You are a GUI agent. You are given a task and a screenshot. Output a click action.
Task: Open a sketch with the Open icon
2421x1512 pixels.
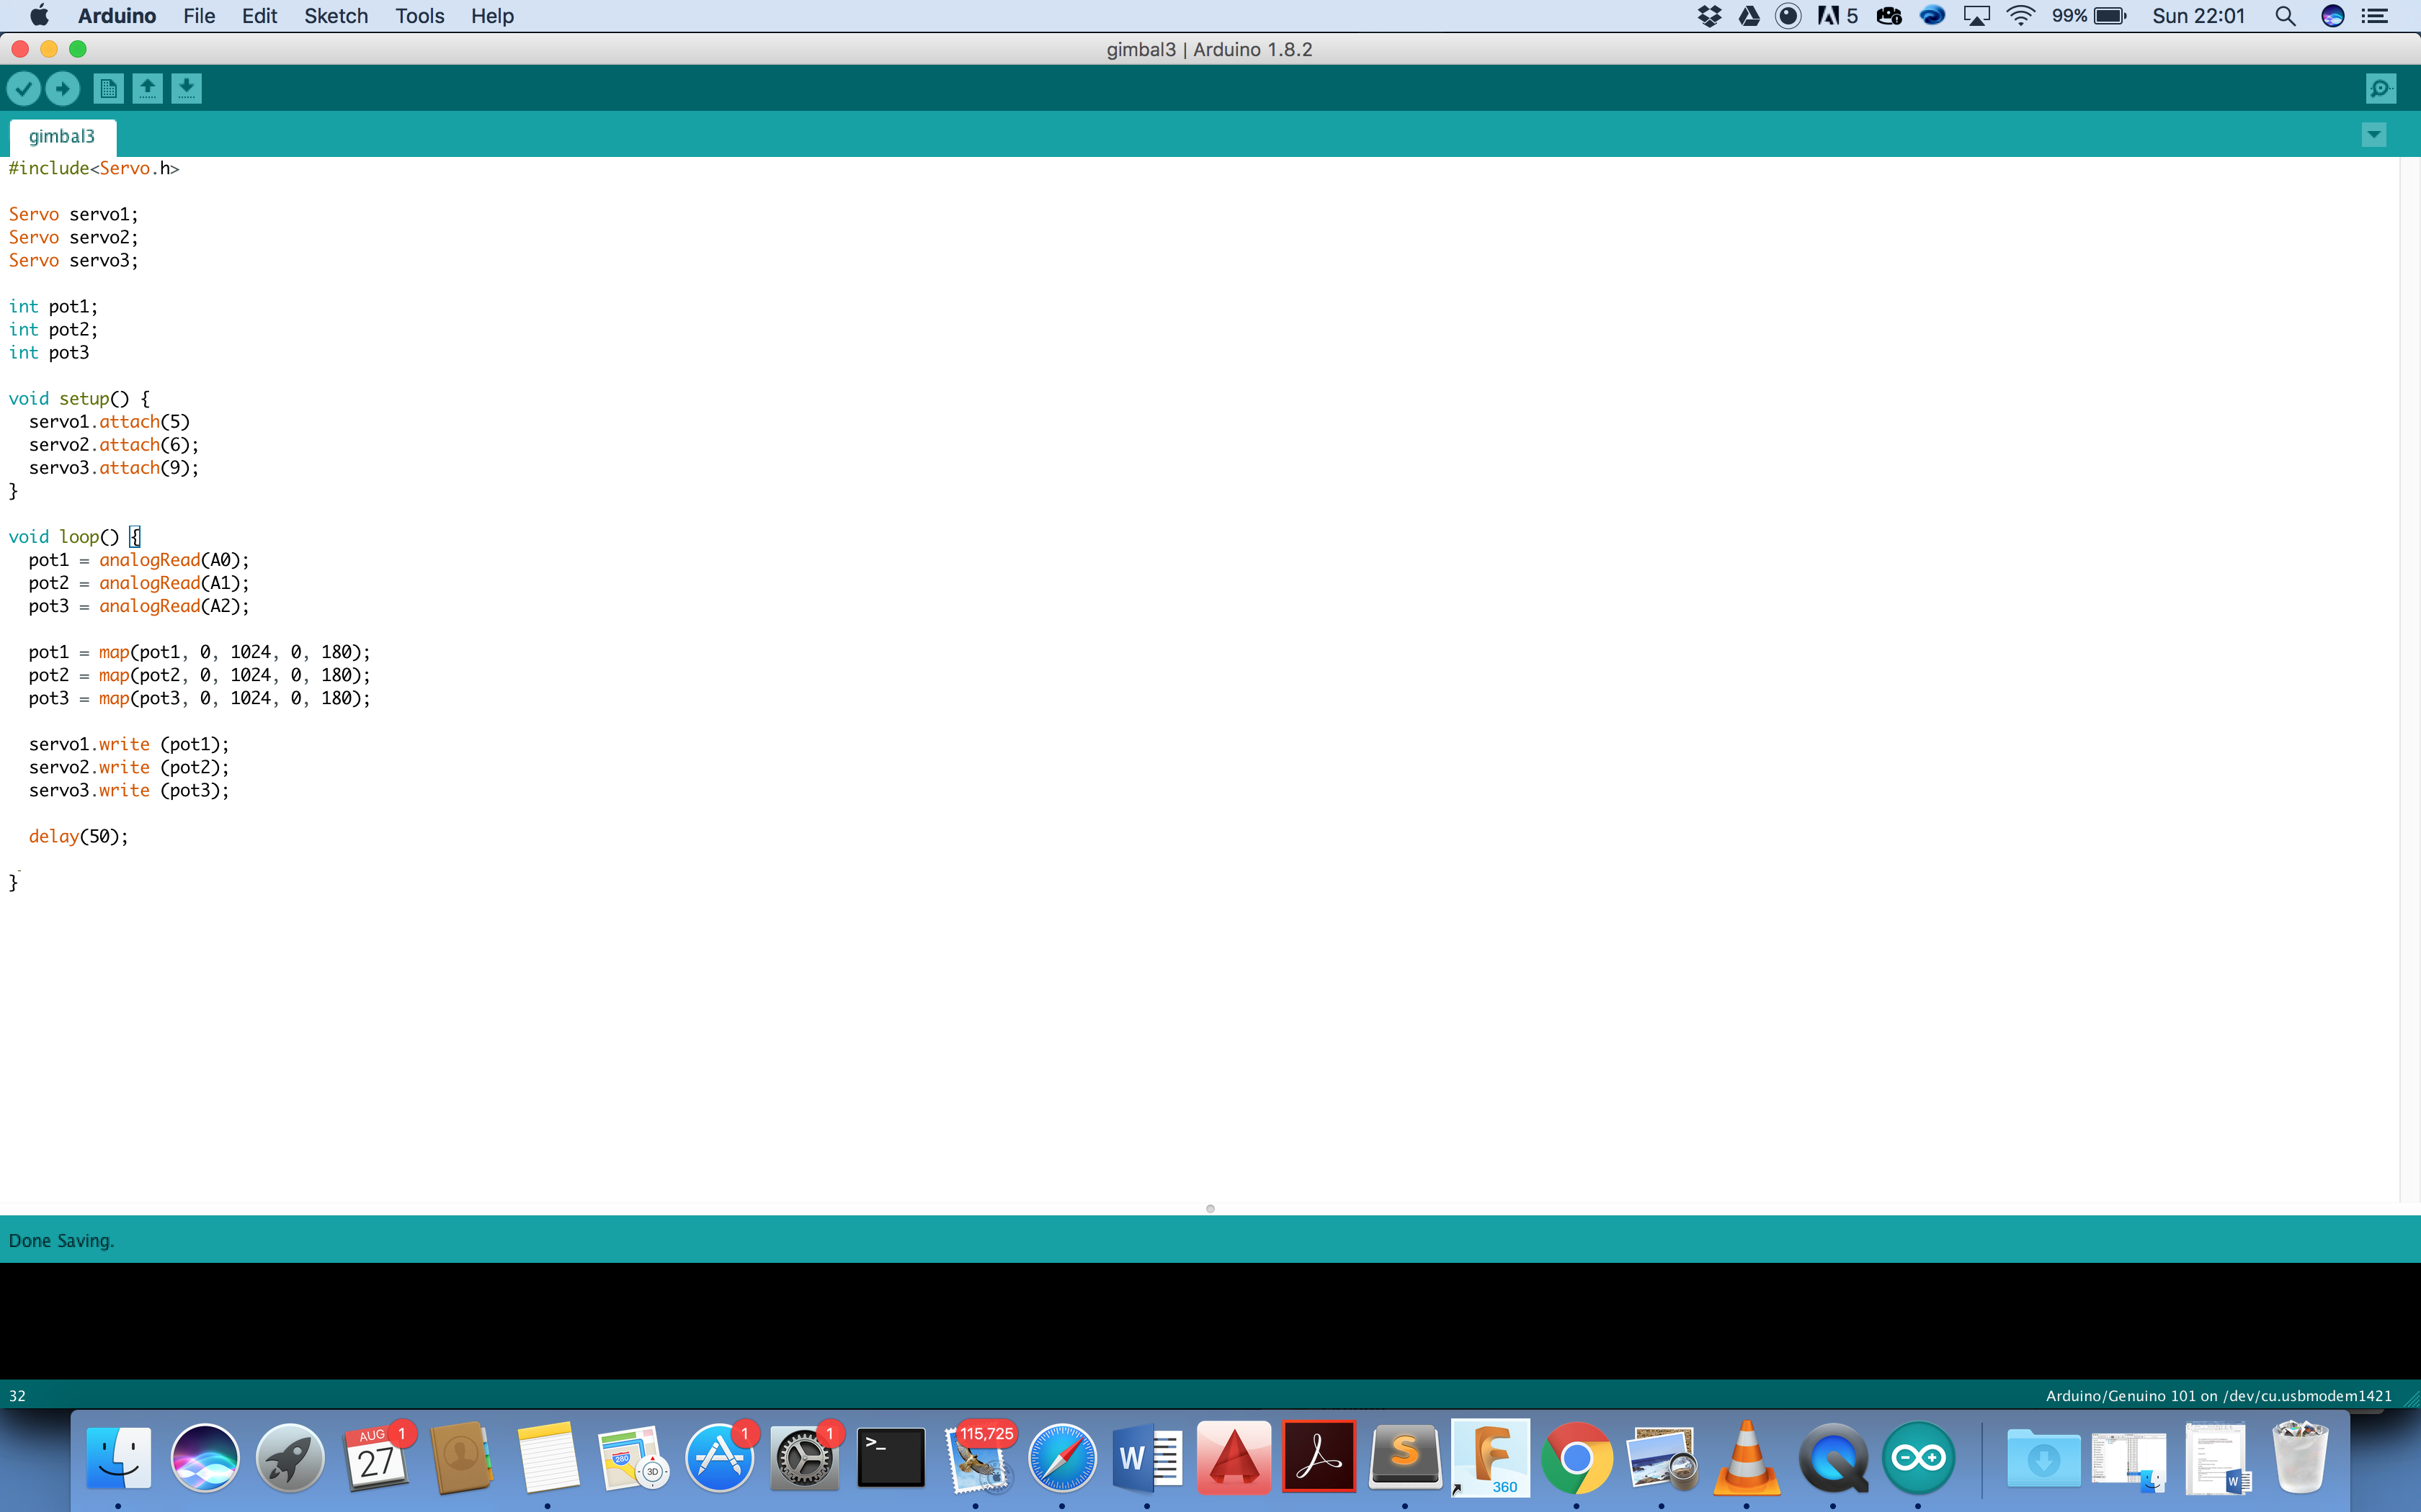pyautogui.click(x=147, y=89)
